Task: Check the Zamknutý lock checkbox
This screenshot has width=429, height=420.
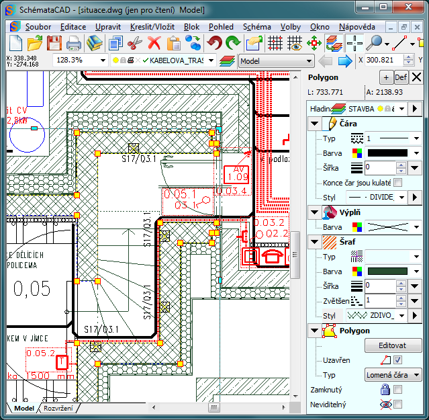Action: point(397,390)
